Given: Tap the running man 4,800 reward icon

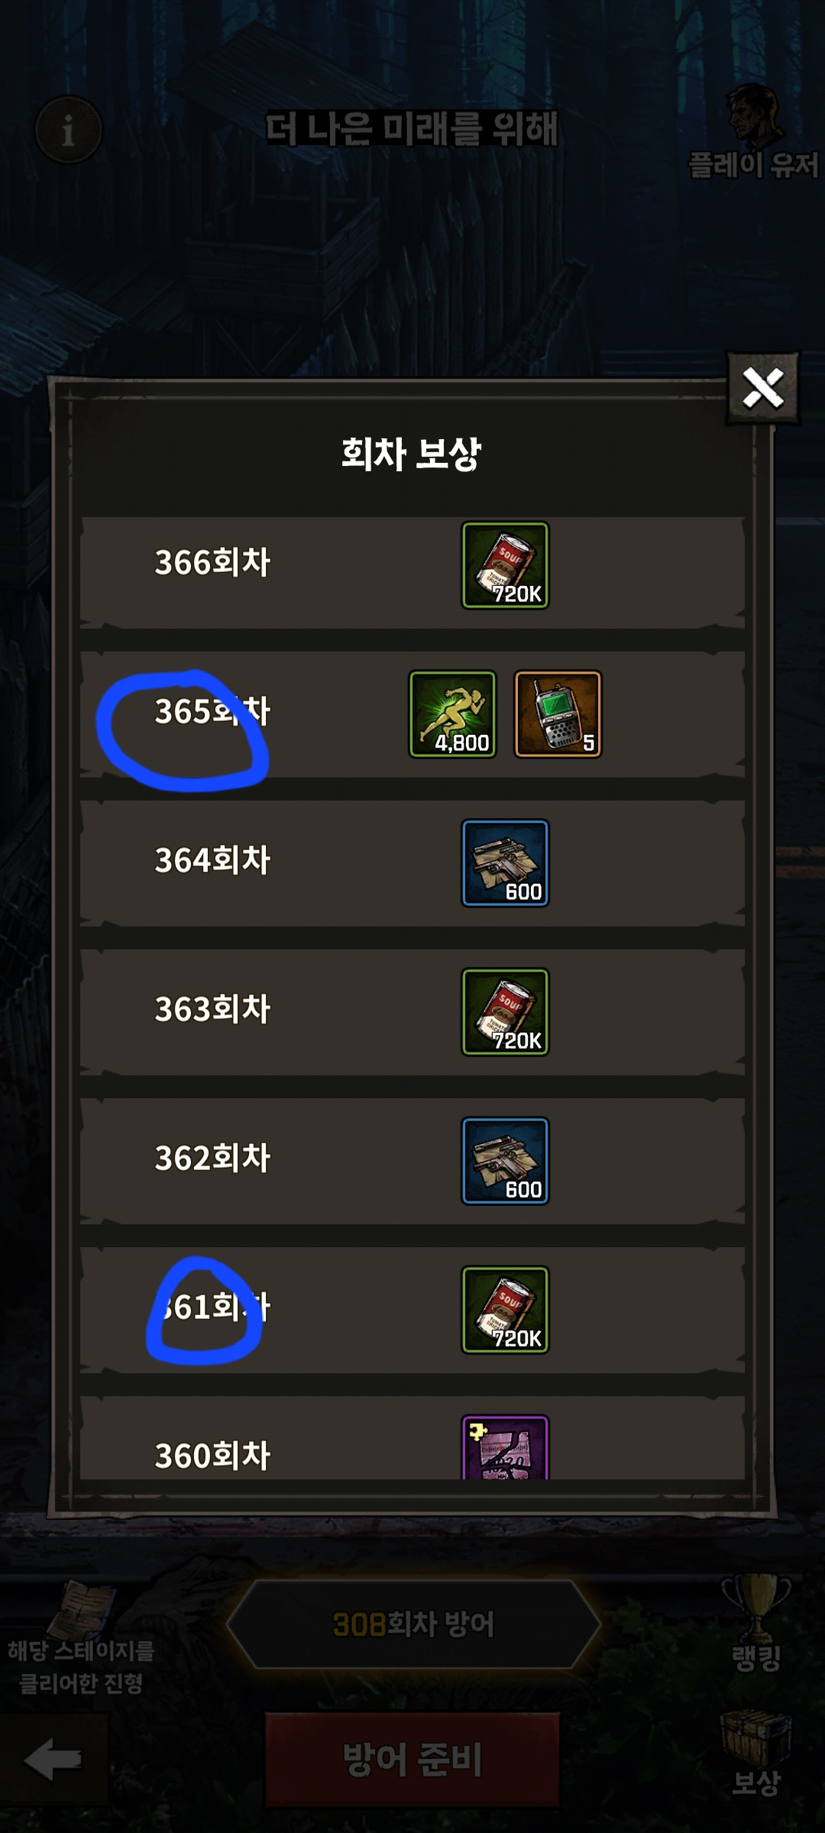Looking at the screenshot, I should coord(452,714).
